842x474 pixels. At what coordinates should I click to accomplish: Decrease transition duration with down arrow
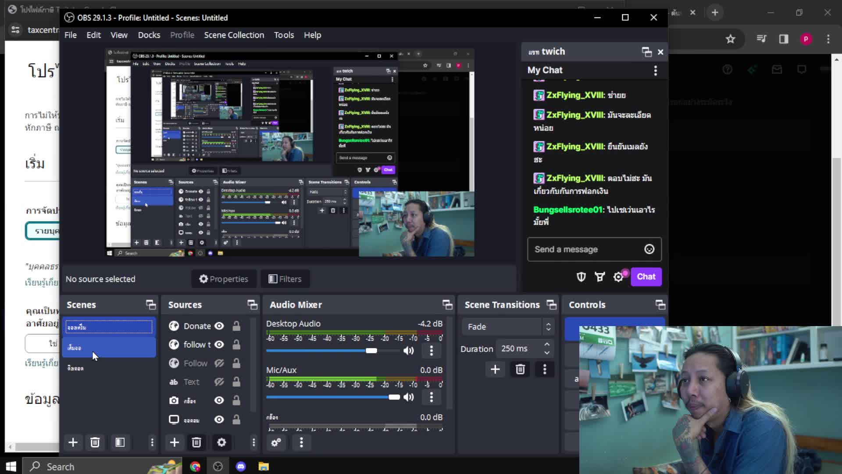tap(547, 352)
